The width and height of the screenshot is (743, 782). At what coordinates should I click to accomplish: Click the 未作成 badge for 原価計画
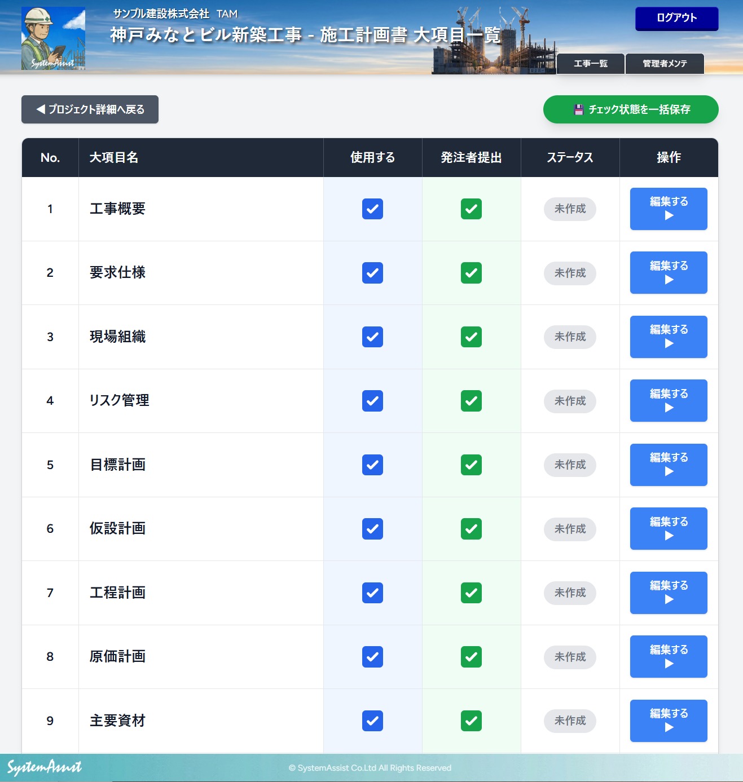point(570,657)
